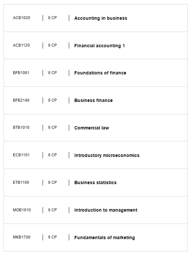The width and height of the screenshot is (190, 254).
Task: Open the Commercial law unit
Action: tap(91, 128)
